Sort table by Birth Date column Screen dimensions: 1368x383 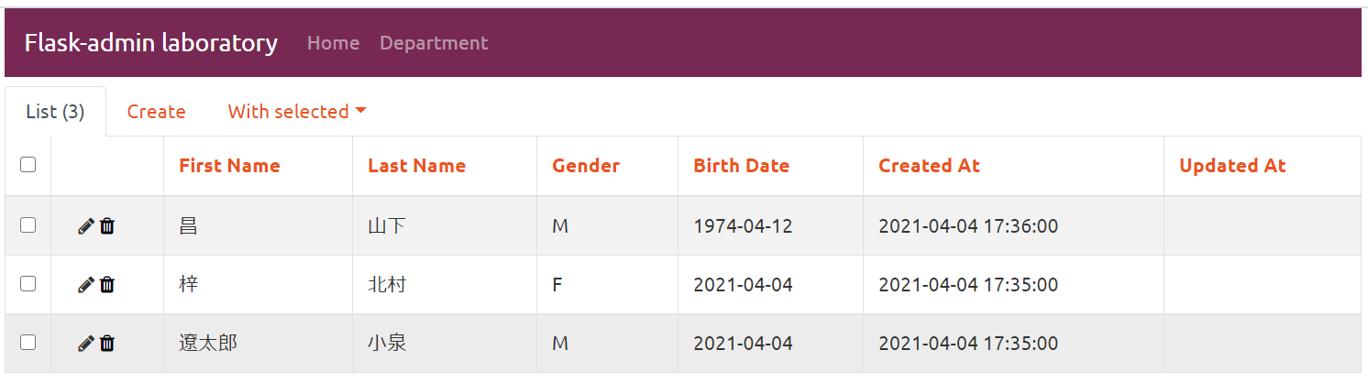tap(741, 166)
